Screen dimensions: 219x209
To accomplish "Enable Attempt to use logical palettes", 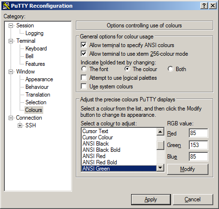I will point(84,78).
